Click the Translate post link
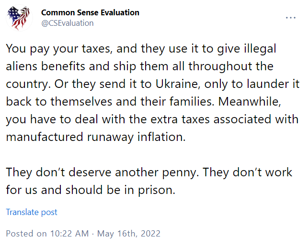This screenshot has height=247, width=308. click(32, 212)
